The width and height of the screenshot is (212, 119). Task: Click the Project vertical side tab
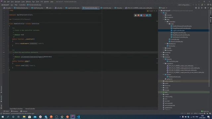211,20
